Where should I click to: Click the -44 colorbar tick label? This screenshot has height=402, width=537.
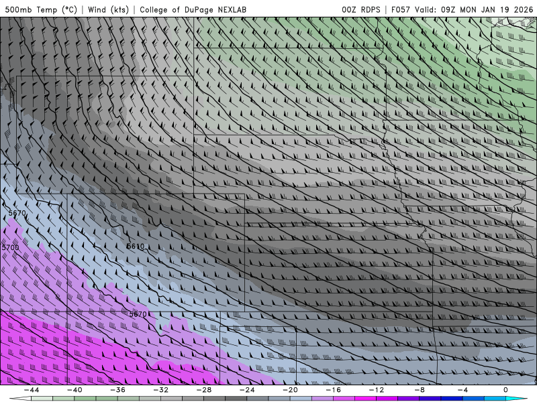tap(31, 390)
